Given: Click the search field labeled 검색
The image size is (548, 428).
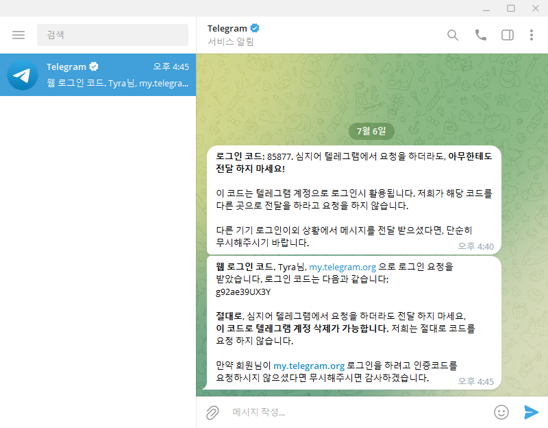Looking at the screenshot, I should (x=112, y=35).
